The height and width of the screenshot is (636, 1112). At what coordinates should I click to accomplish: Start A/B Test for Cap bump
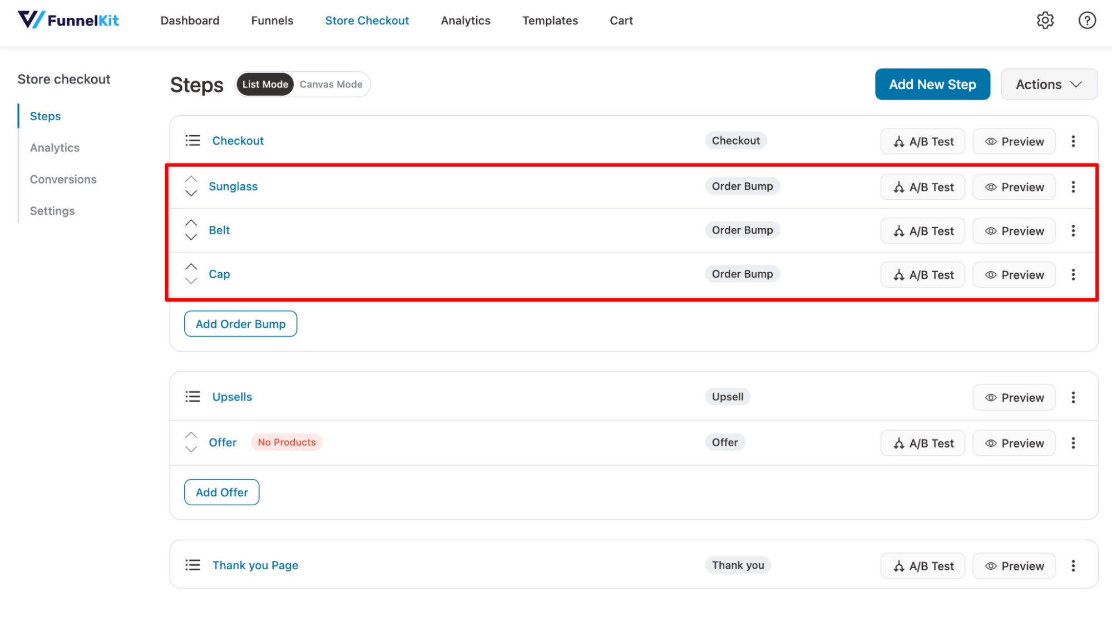click(x=923, y=275)
